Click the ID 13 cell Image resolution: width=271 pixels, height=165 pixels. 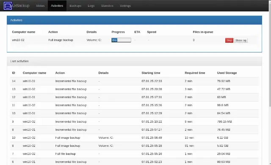tap(14, 89)
